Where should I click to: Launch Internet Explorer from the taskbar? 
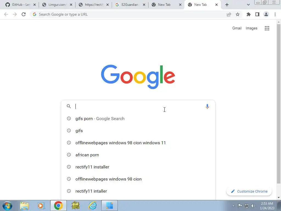(x=93, y=206)
